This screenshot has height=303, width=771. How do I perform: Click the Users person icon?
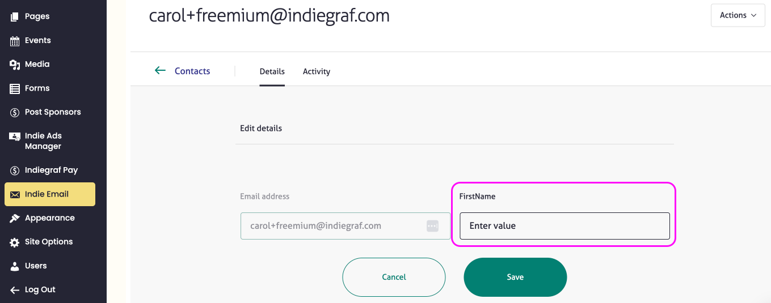[x=15, y=266]
